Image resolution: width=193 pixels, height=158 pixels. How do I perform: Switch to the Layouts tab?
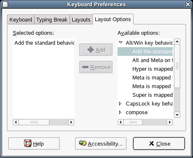pos(81,19)
